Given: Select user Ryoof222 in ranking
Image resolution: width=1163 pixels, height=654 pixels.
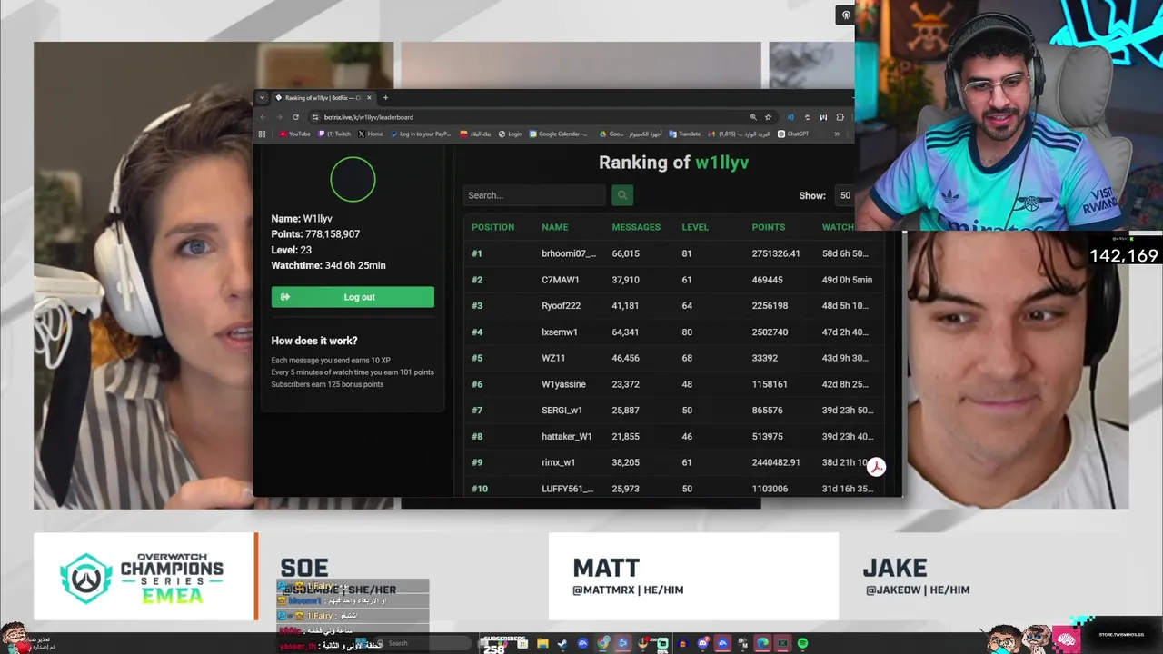Looking at the screenshot, I should pyautogui.click(x=561, y=306).
